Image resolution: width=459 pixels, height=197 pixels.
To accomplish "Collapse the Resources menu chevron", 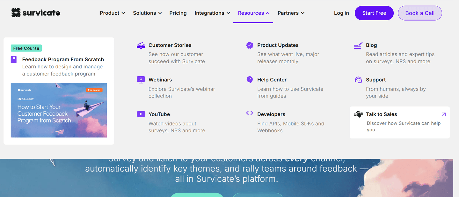I will coord(268,13).
